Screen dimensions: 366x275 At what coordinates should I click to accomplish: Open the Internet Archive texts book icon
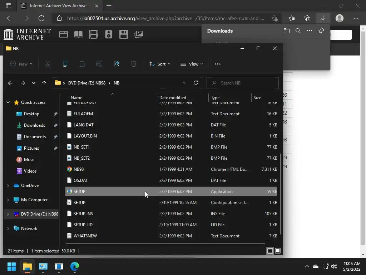tap(78, 34)
